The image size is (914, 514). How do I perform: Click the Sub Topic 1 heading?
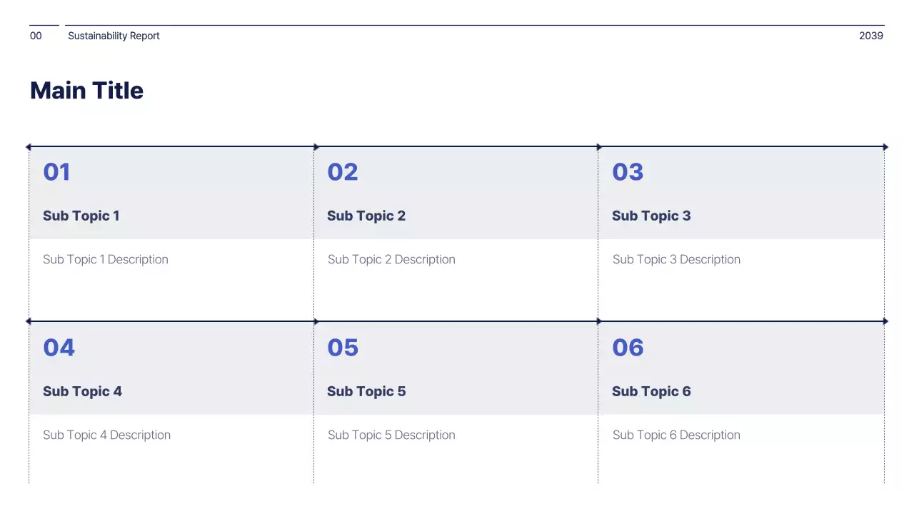coord(81,216)
